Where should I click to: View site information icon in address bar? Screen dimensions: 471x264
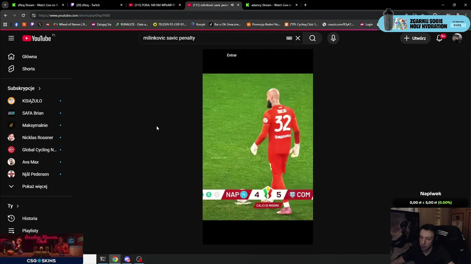coord(34,15)
